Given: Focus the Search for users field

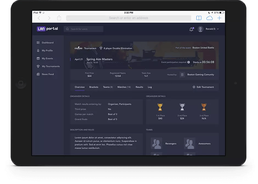Looking at the screenshot, I should coord(83,29).
